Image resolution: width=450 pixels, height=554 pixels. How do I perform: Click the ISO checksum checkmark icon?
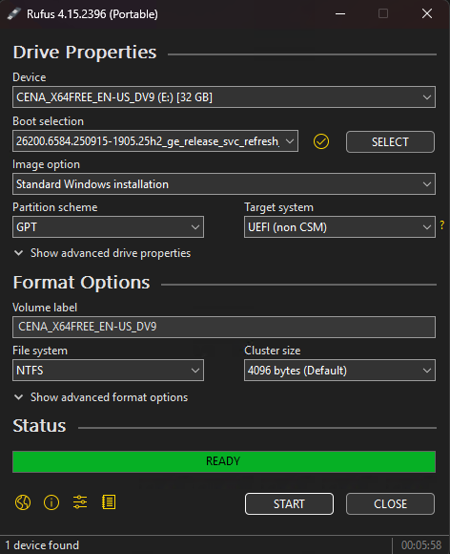[321, 141]
